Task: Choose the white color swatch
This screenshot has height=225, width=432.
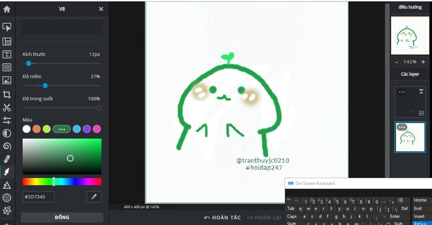Action: pos(27,129)
